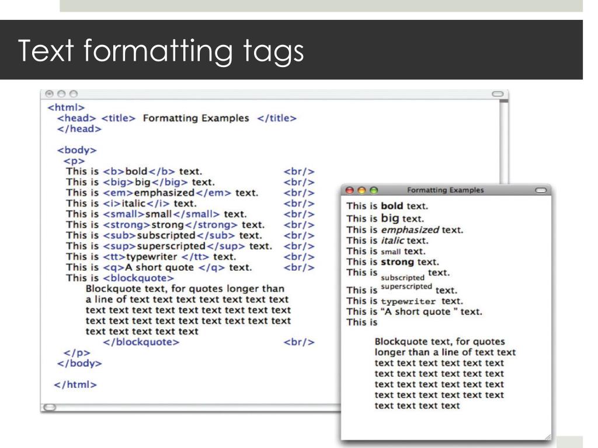Click the toolbar pill button in the code editor window

[x=498, y=94]
